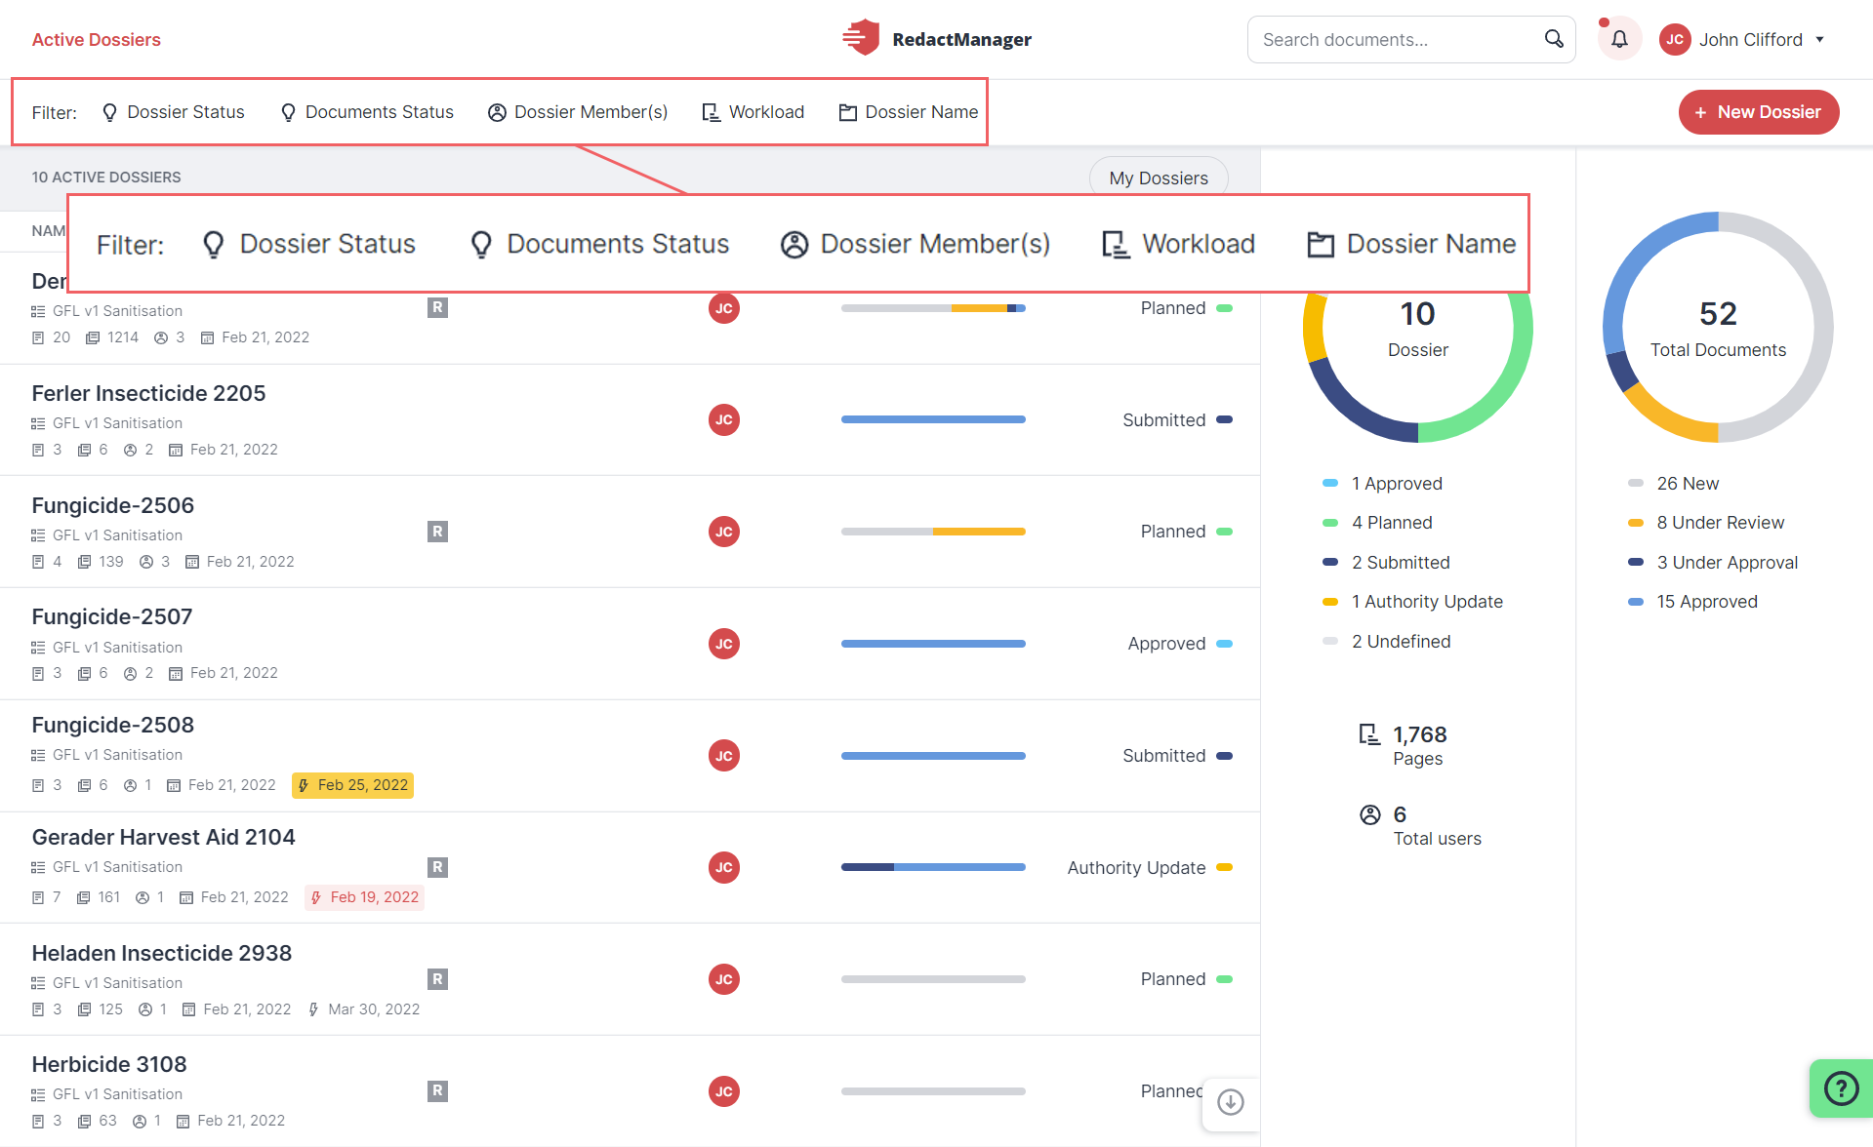The image size is (1873, 1147).
Task: Filter documents by 3 Under Approval
Action: point(1713,563)
